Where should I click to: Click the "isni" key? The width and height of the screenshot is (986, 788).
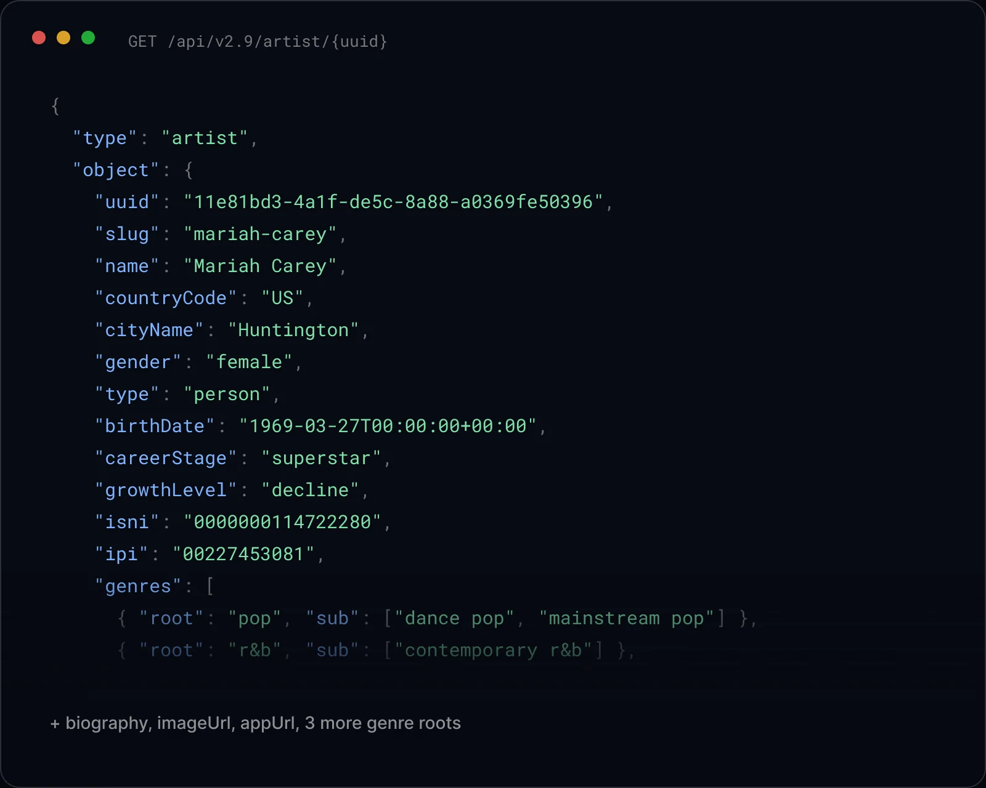pos(127,522)
